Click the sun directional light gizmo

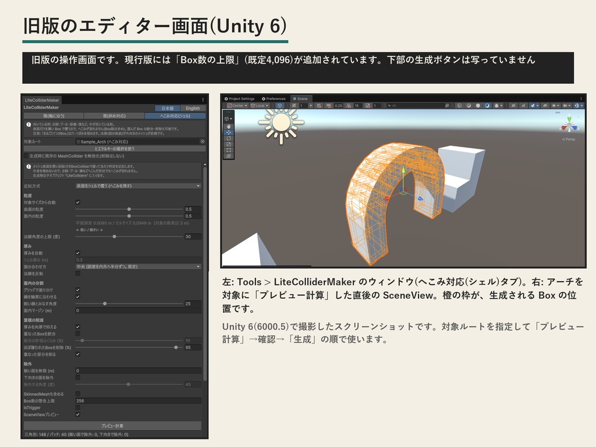281,122
